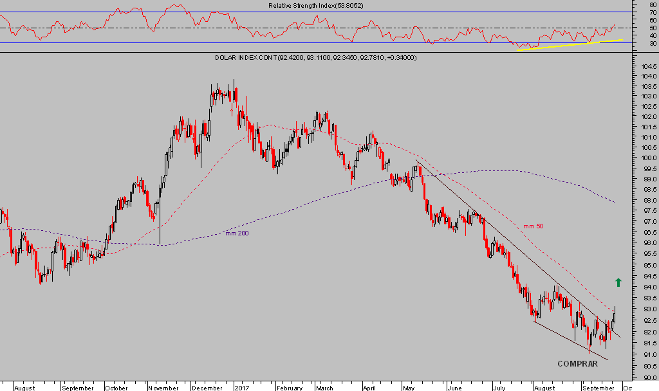
Task: Click the 100.0 price axis label
Action: (x=648, y=158)
